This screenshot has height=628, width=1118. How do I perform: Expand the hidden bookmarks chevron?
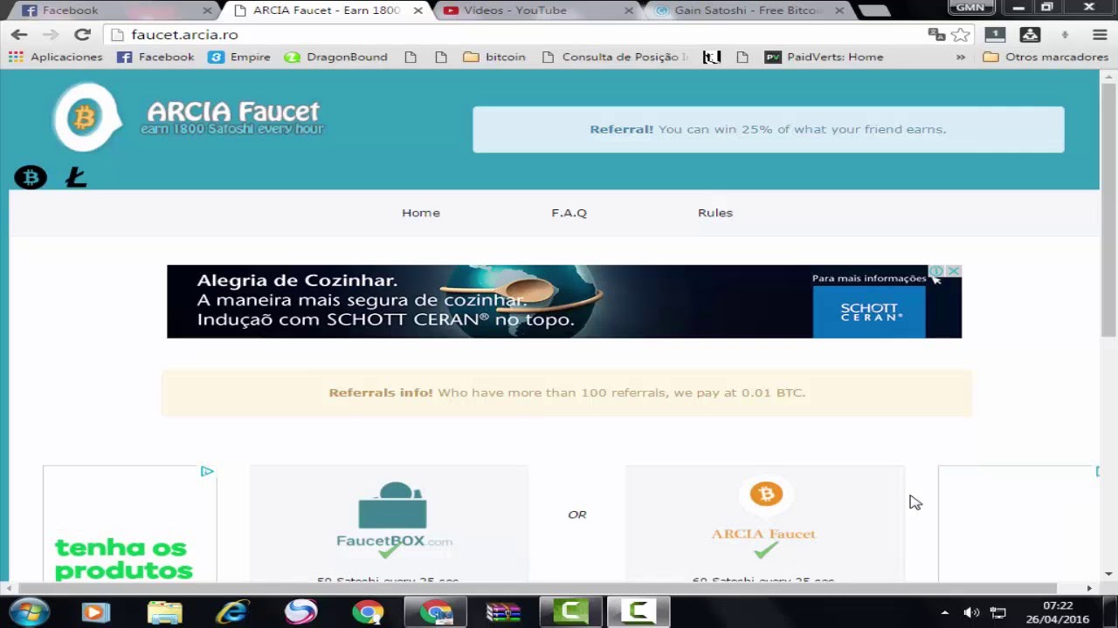tap(961, 57)
